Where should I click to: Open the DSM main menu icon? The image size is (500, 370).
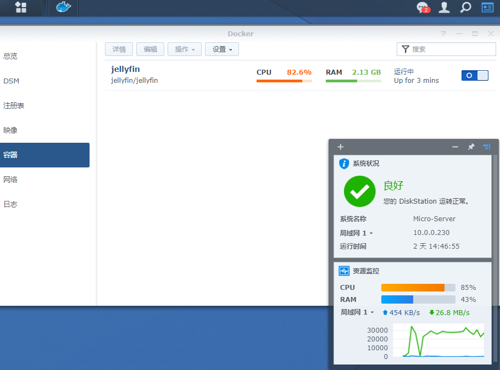[x=21, y=7]
